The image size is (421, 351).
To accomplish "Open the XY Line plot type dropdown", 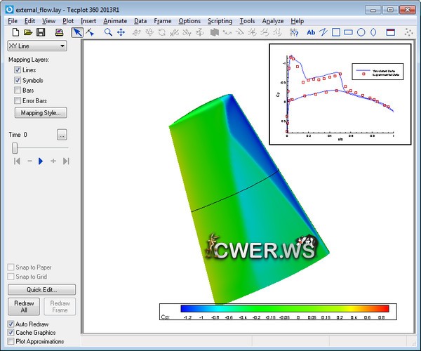I will (x=36, y=46).
